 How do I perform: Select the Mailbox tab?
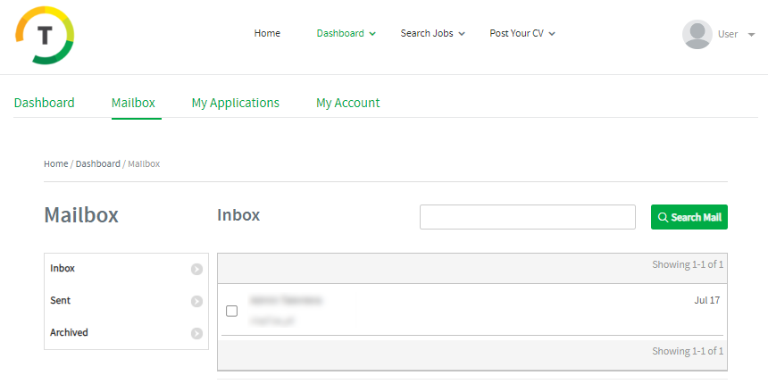click(133, 103)
